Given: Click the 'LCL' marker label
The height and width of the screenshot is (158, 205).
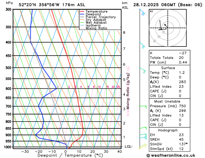Looking at the screenshot, I should click(128, 147).
